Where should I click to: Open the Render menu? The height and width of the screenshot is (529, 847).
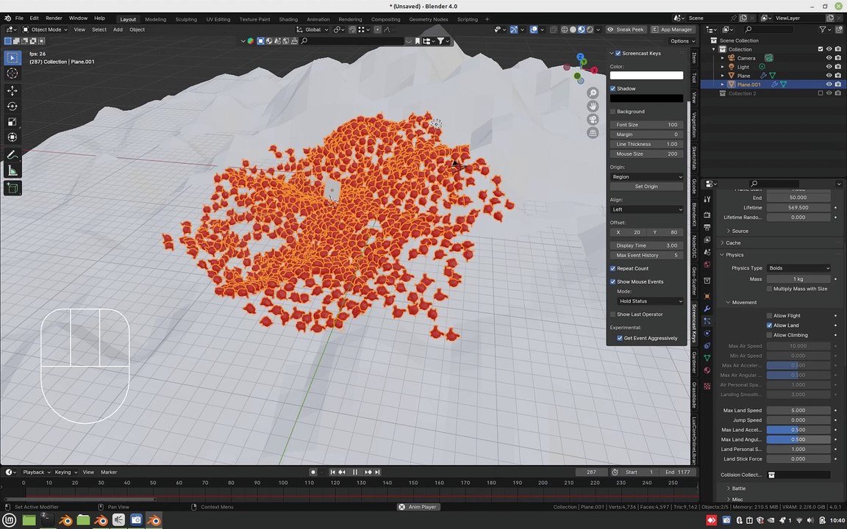click(54, 18)
